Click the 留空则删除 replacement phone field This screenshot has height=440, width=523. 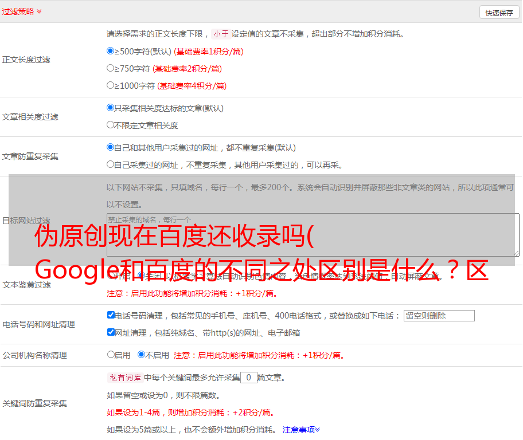[439, 316]
